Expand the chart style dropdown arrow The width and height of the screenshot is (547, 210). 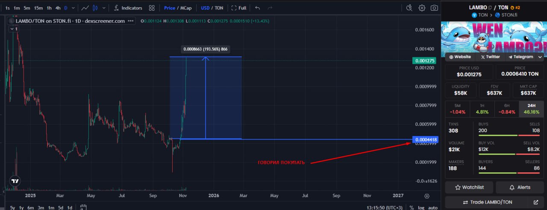point(104,8)
